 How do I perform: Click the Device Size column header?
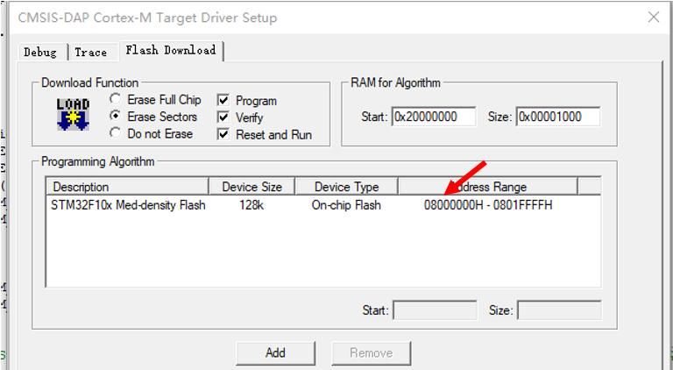point(251,187)
